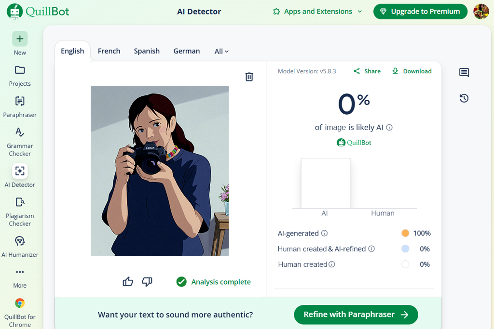Image resolution: width=494 pixels, height=329 pixels.
Task: Click the 0% result headline
Action: 354,104
